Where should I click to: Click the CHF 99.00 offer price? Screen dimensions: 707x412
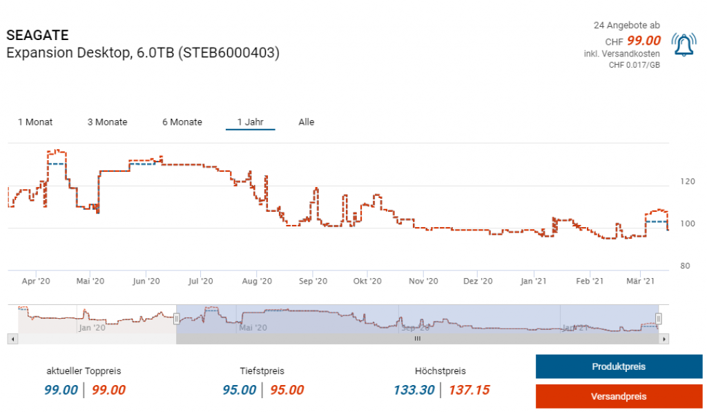point(632,41)
